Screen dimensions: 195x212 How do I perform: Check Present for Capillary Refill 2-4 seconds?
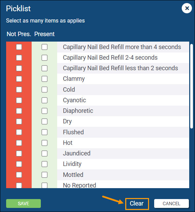coord(45,58)
